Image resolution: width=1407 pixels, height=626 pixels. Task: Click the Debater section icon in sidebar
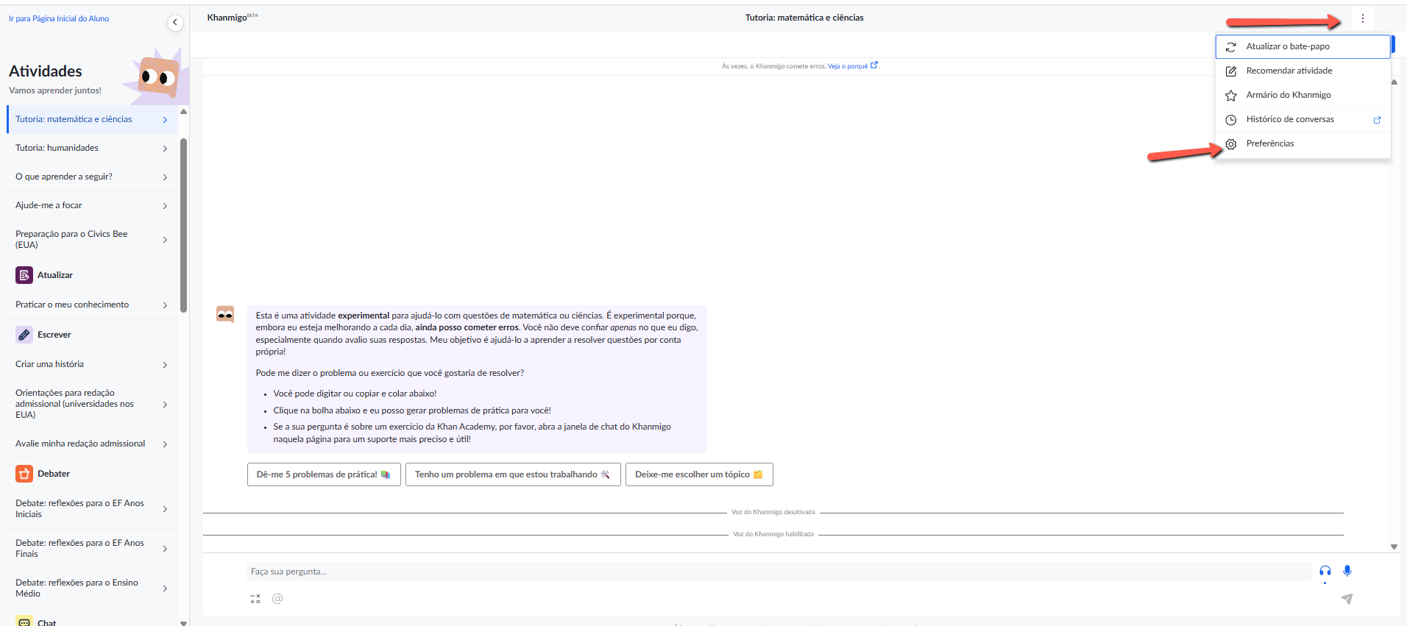[24, 474]
